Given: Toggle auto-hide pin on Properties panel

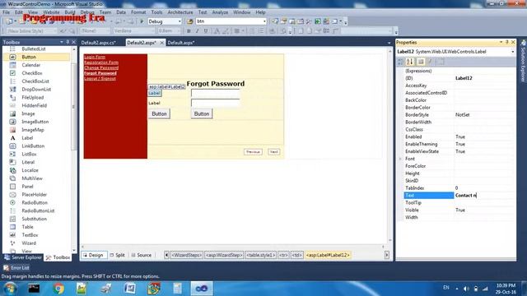Looking at the screenshot, I should (x=507, y=42).
